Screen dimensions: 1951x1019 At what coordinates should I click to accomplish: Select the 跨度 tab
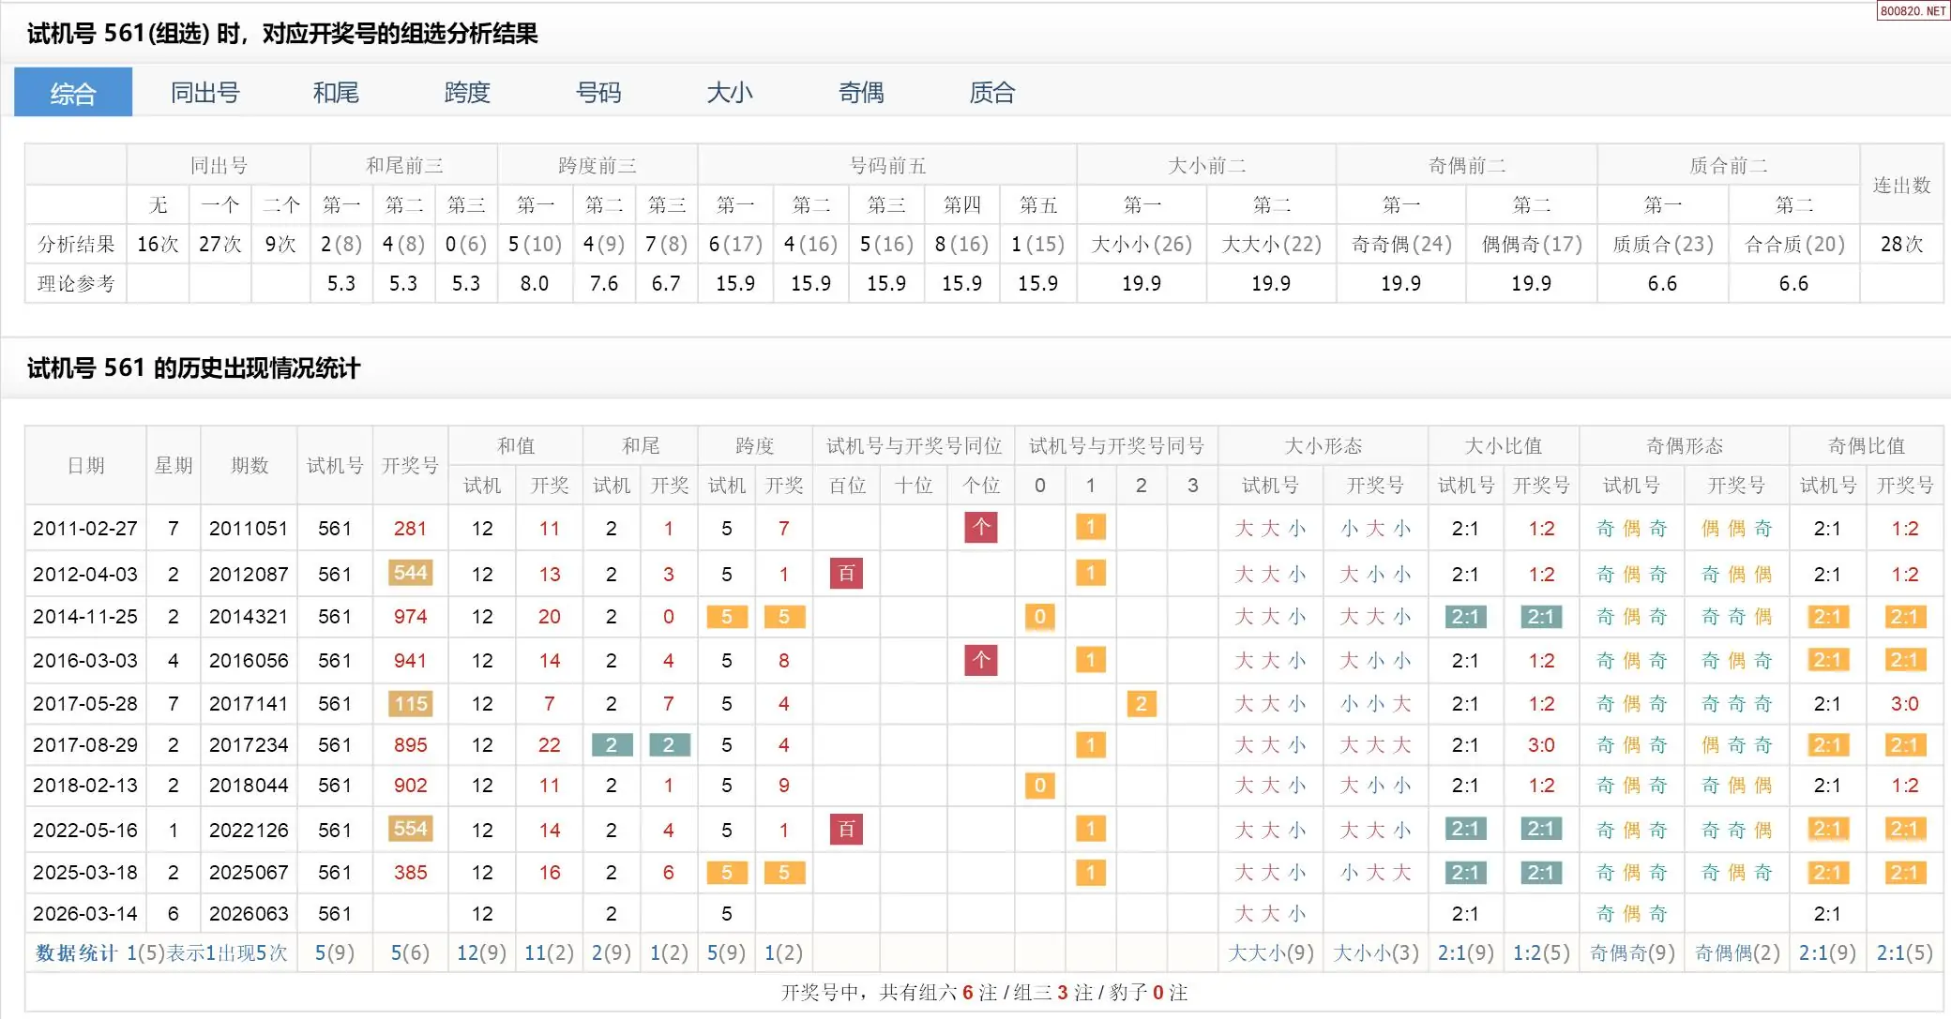[x=467, y=93]
